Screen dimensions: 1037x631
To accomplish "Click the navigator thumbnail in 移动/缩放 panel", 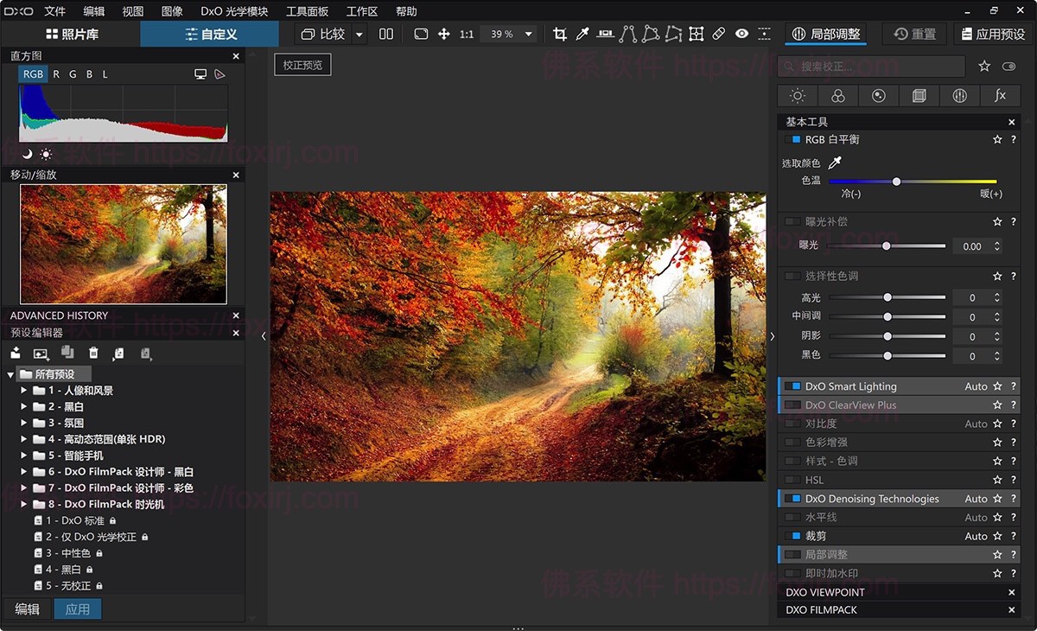I will [x=121, y=244].
